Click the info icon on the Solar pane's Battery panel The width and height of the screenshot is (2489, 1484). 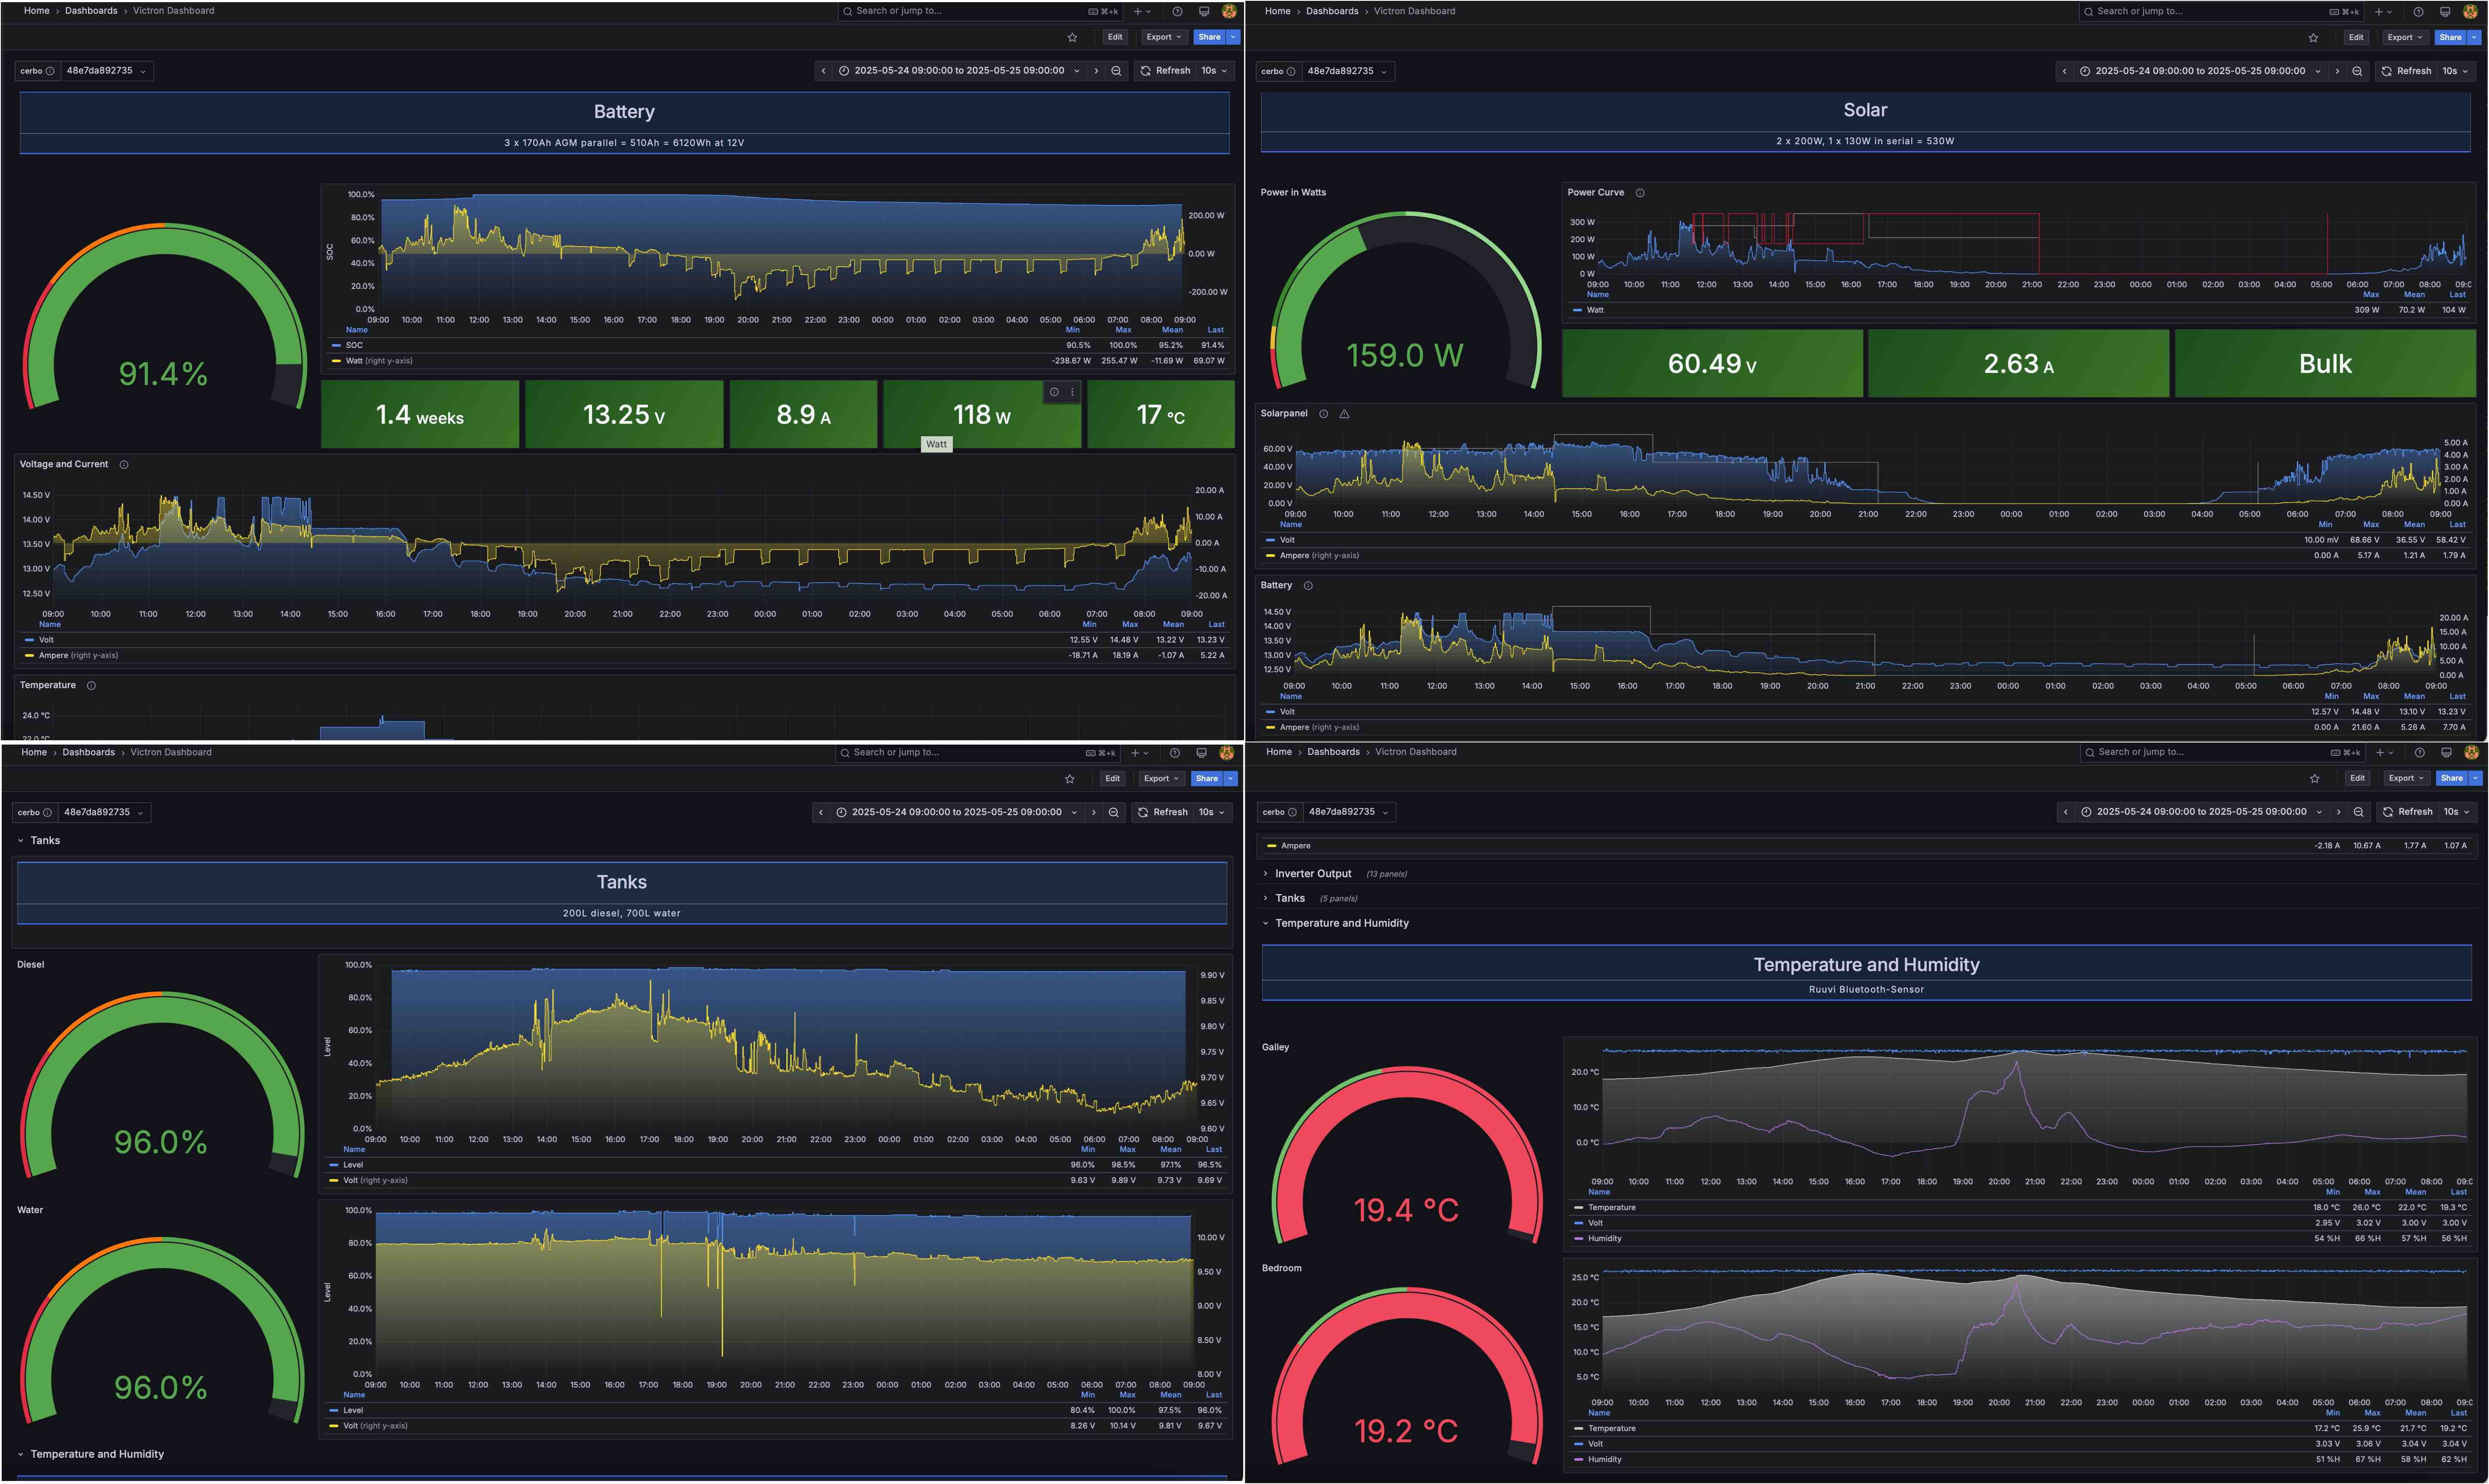pos(1308,586)
